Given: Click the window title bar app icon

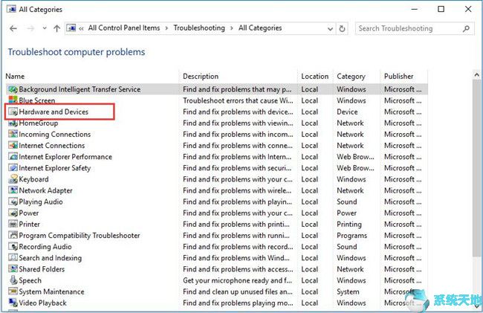Looking at the screenshot, I should [x=12, y=9].
